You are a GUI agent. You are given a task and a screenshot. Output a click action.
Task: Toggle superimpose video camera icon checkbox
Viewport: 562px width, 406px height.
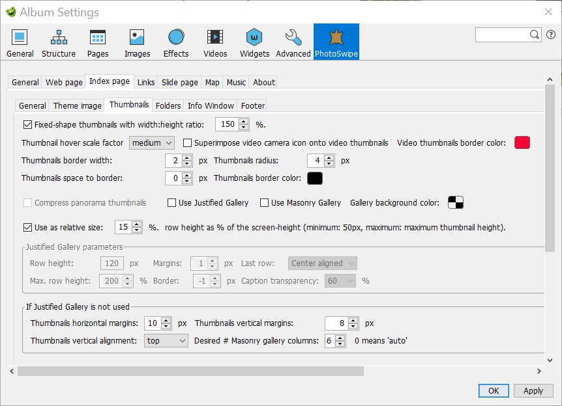coord(188,143)
